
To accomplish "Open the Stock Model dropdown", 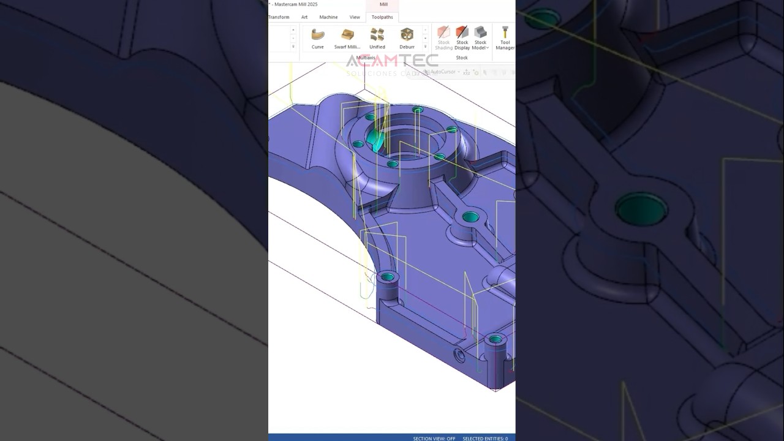I will [x=480, y=38].
